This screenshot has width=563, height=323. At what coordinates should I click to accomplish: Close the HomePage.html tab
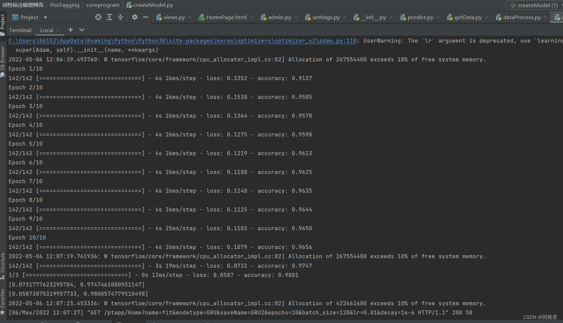(251, 17)
